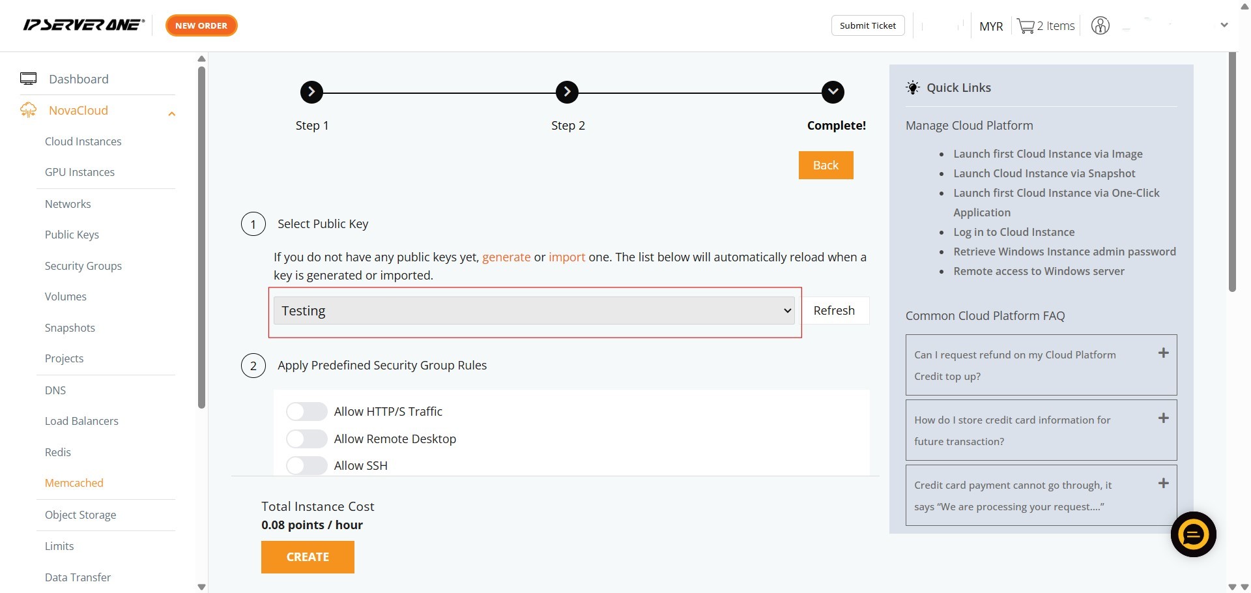Open the shopping cart icon
The height and width of the screenshot is (593, 1251).
1026,26
